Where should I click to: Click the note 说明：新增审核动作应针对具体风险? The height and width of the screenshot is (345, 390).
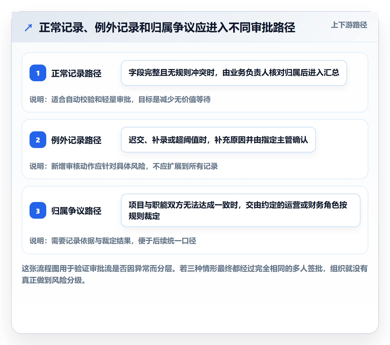(124, 166)
